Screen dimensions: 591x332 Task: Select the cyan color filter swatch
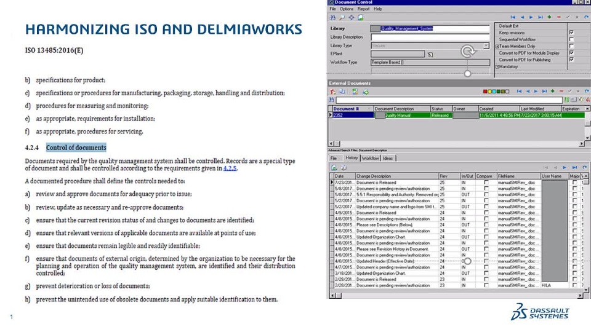pos(494,92)
